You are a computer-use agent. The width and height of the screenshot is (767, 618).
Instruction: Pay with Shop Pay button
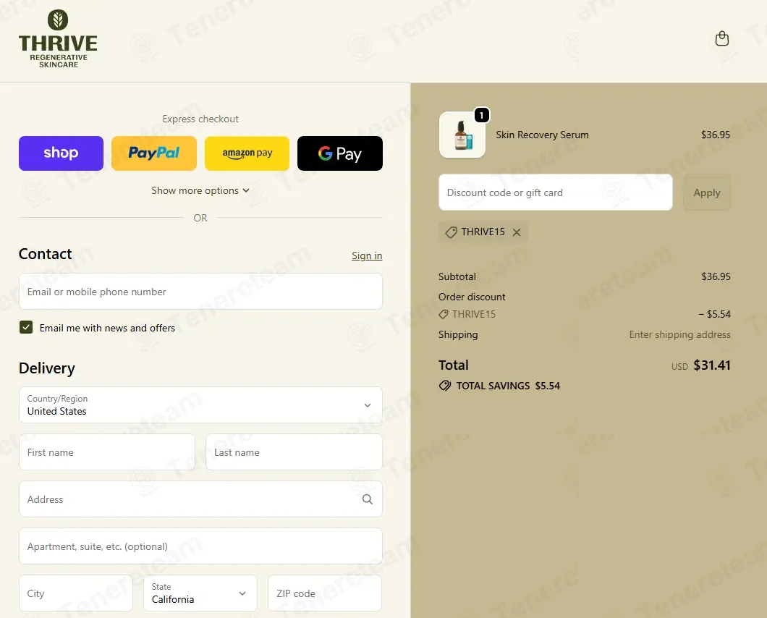pyautogui.click(x=62, y=153)
